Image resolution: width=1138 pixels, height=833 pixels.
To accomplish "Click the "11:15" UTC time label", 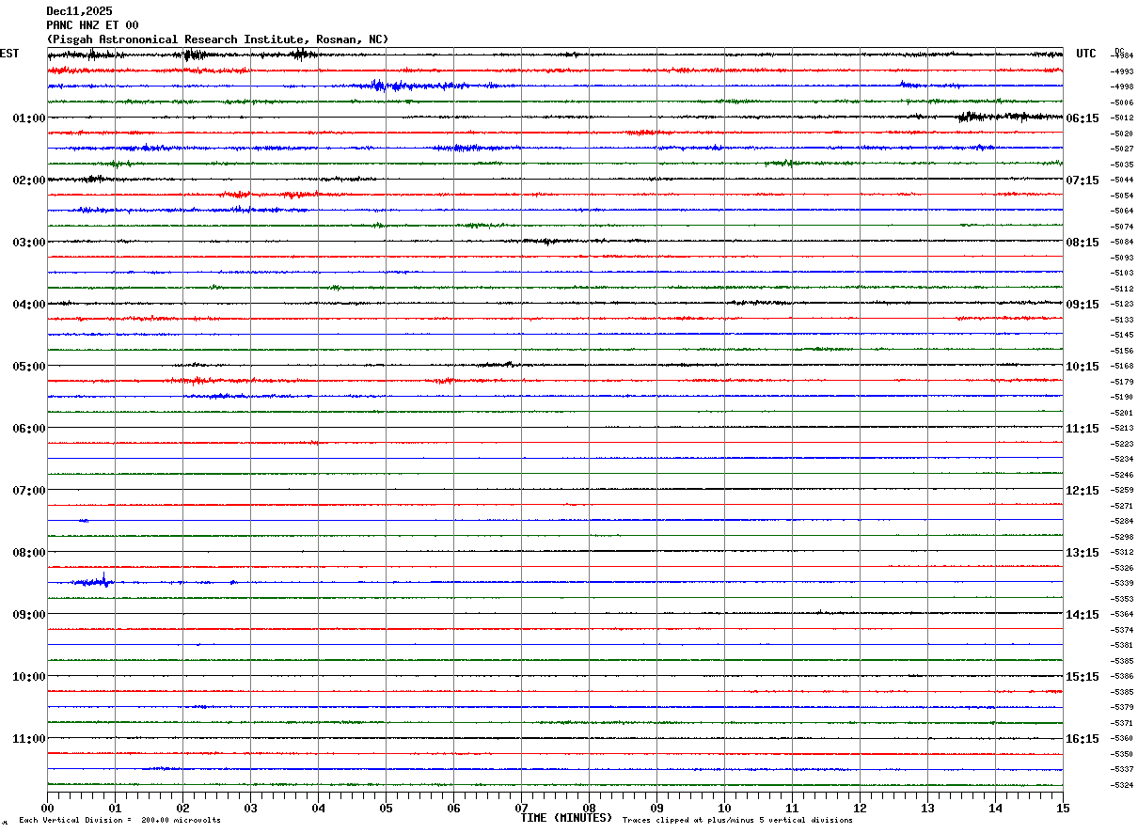I will [1083, 429].
